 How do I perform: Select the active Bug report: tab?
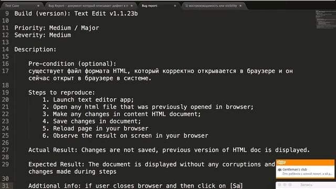159,6
